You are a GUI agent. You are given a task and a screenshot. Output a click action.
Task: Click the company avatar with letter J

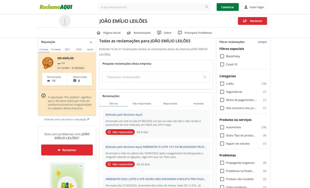64,21
